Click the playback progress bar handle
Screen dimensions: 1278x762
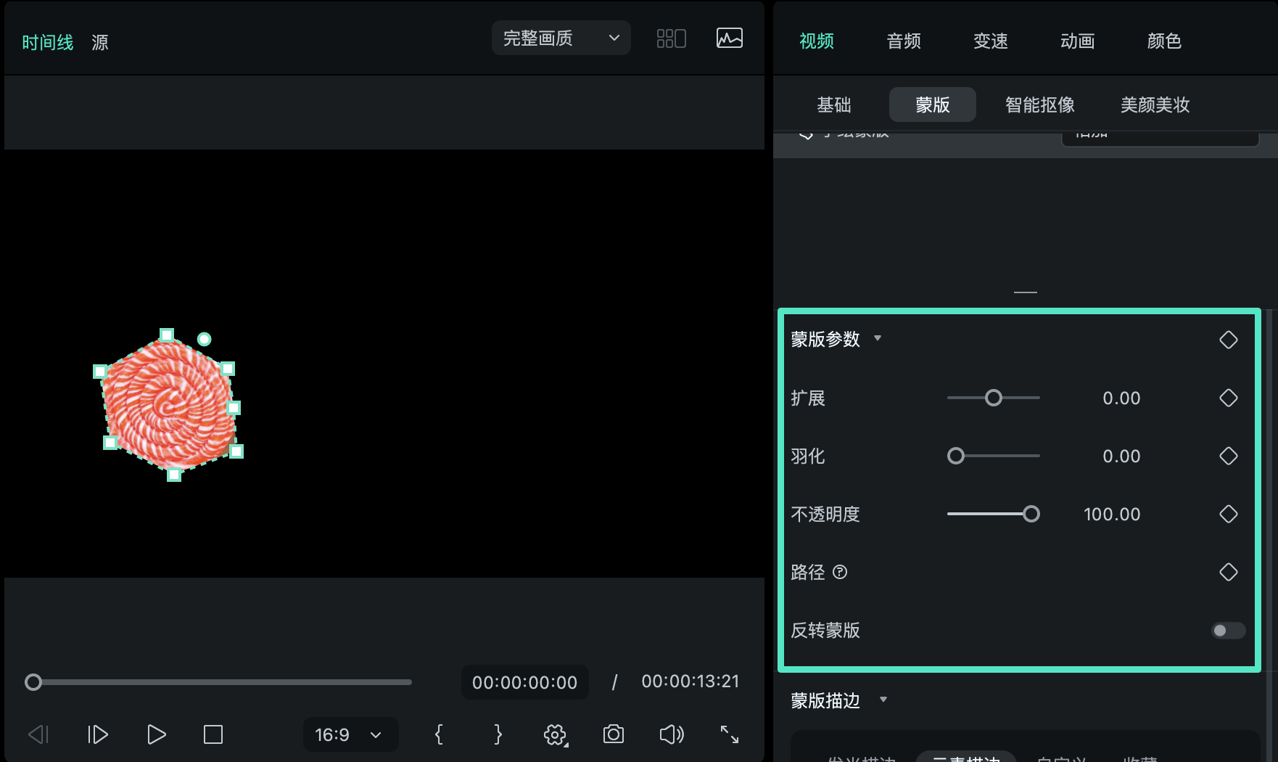coord(33,682)
